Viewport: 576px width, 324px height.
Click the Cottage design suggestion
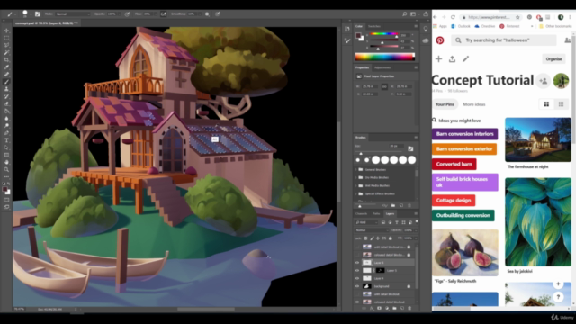tap(454, 200)
